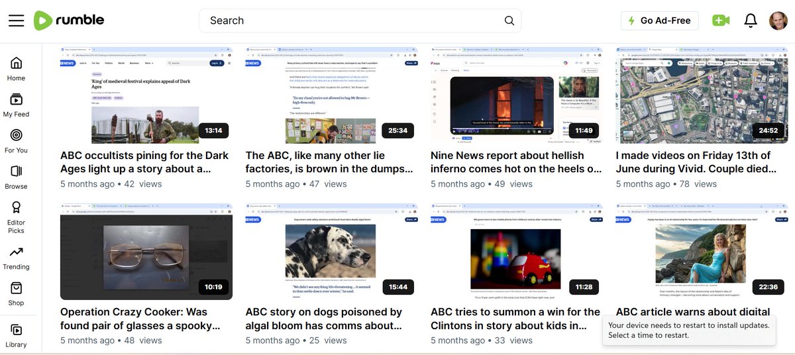This screenshot has height=355, width=795.
Task: Open 'Operation Crazy Cooker' video title
Action: pos(140,319)
